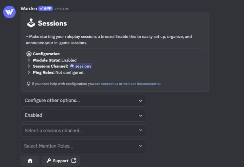
Task: Open the #sessions channel mention
Action: 80,66
